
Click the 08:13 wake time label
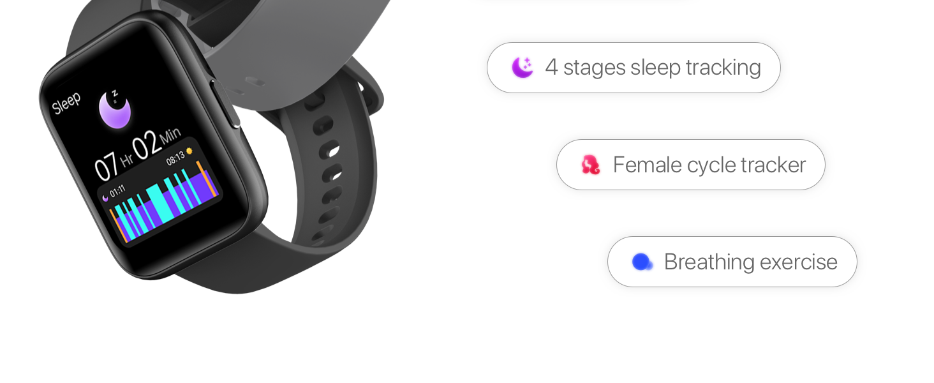[175, 158]
